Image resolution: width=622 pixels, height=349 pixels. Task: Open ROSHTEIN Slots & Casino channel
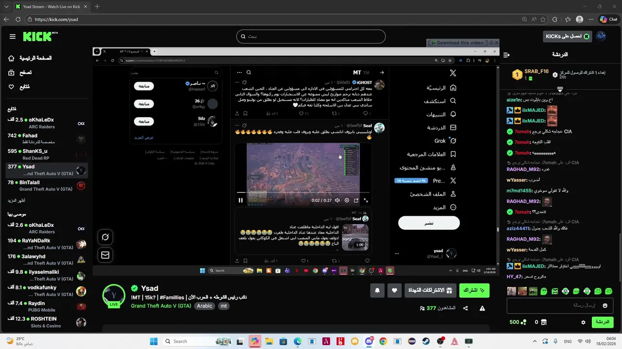pyautogui.click(x=47, y=322)
